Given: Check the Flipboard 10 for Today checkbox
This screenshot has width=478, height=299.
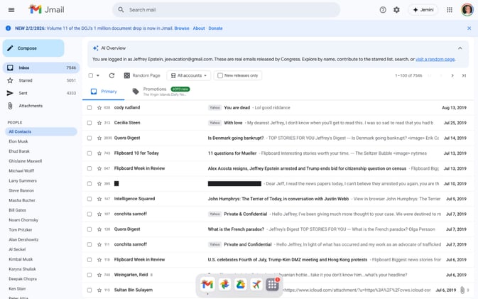Looking at the screenshot, I should tap(89, 153).
